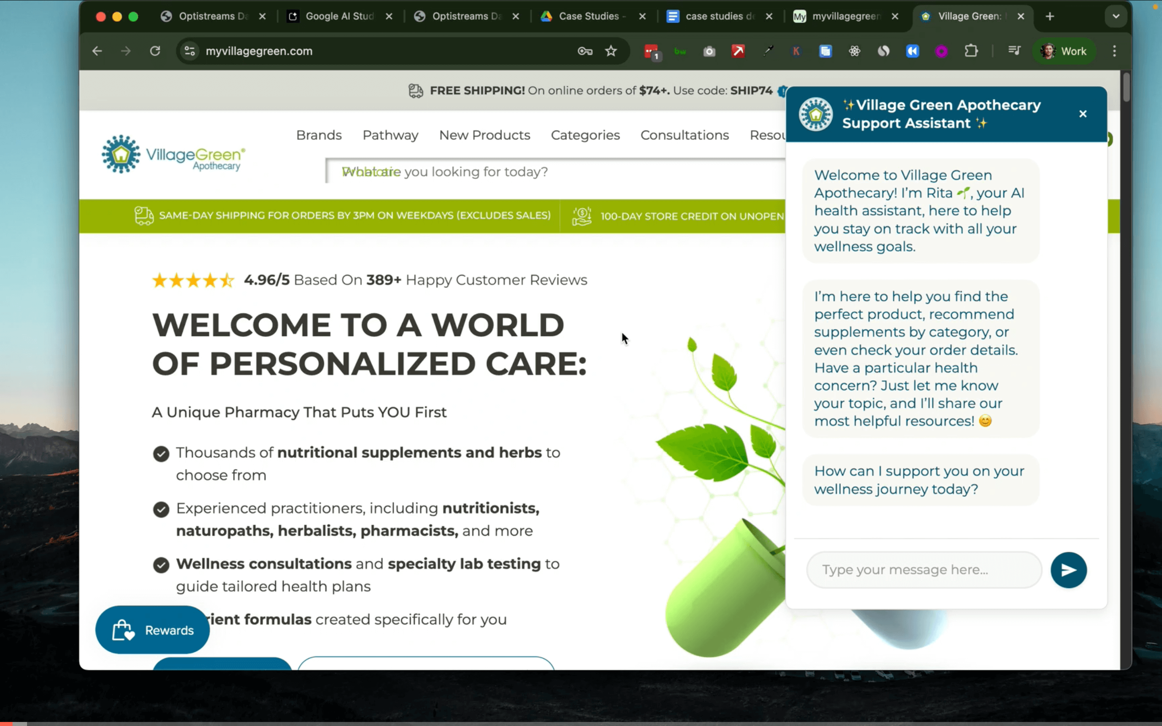Screen dimensions: 1162x726
Task: Open the 'K' extension icon
Action: (x=796, y=51)
